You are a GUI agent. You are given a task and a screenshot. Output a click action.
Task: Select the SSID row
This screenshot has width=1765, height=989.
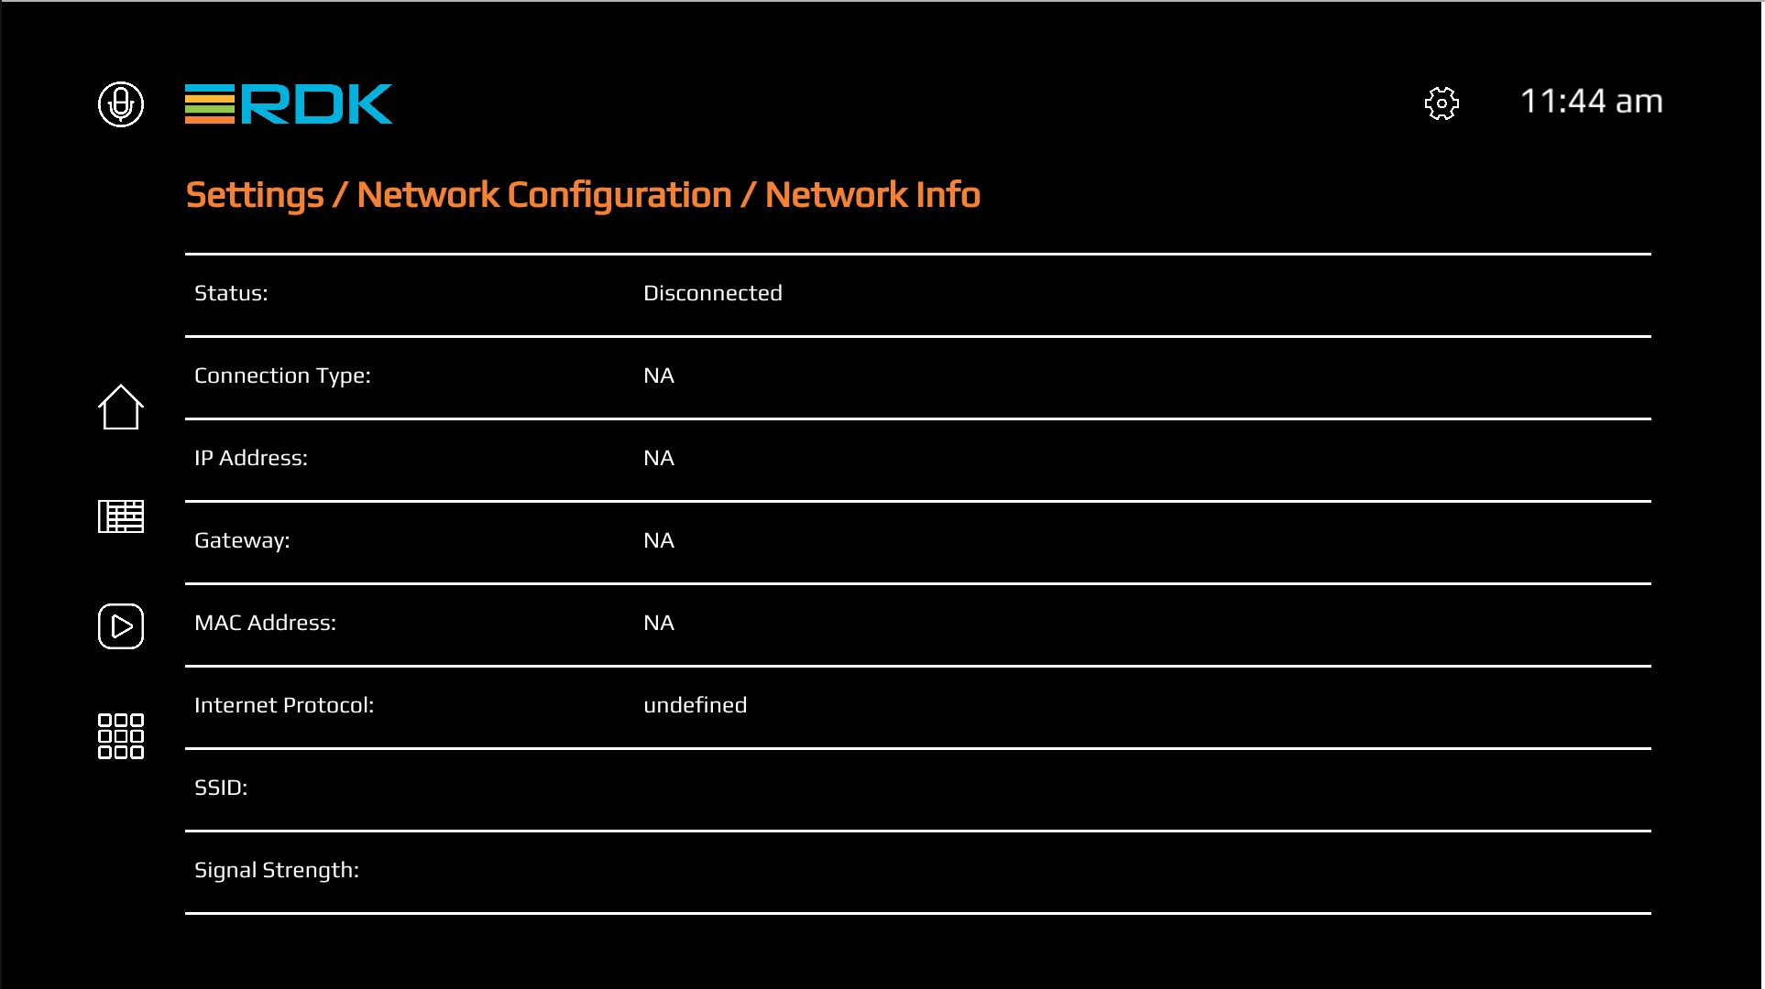coord(221,788)
